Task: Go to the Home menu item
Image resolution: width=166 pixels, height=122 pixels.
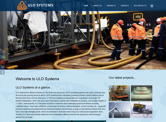Action: pyautogui.click(x=86, y=6)
